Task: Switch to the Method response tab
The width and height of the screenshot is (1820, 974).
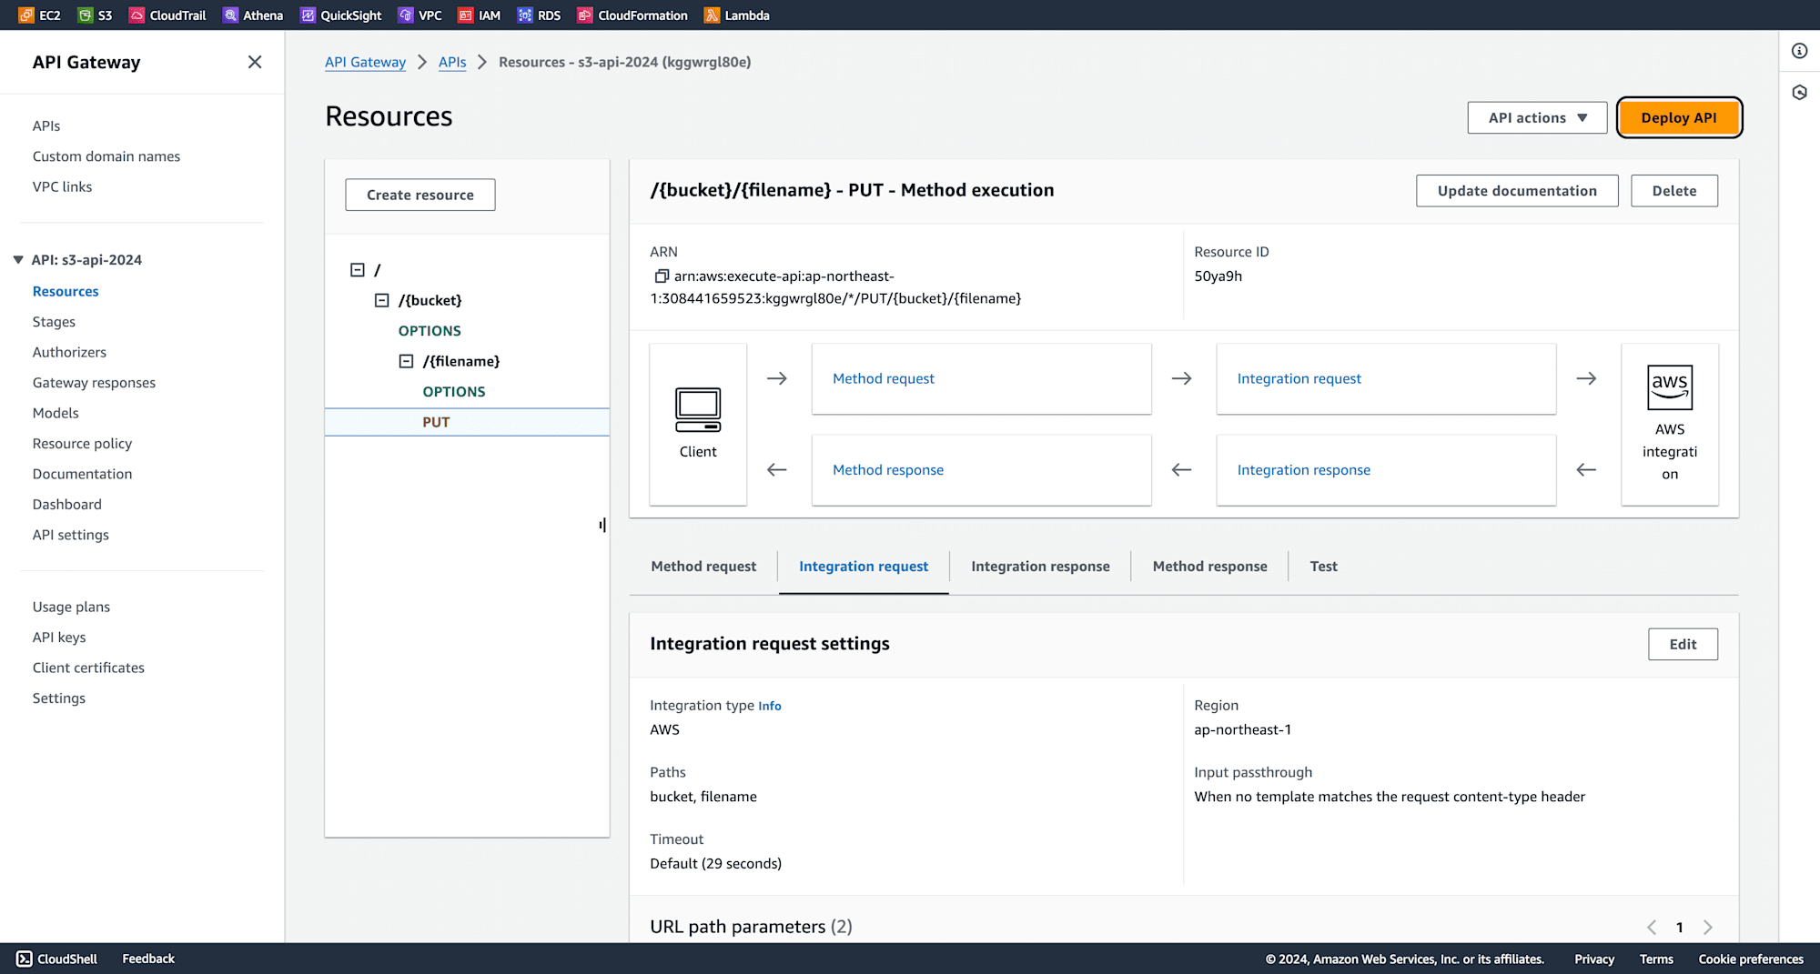Action: (x=1209, y=567)
